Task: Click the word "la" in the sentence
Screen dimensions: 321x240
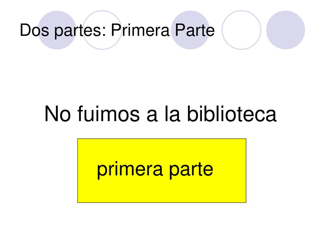Action: tap(172, 114)
